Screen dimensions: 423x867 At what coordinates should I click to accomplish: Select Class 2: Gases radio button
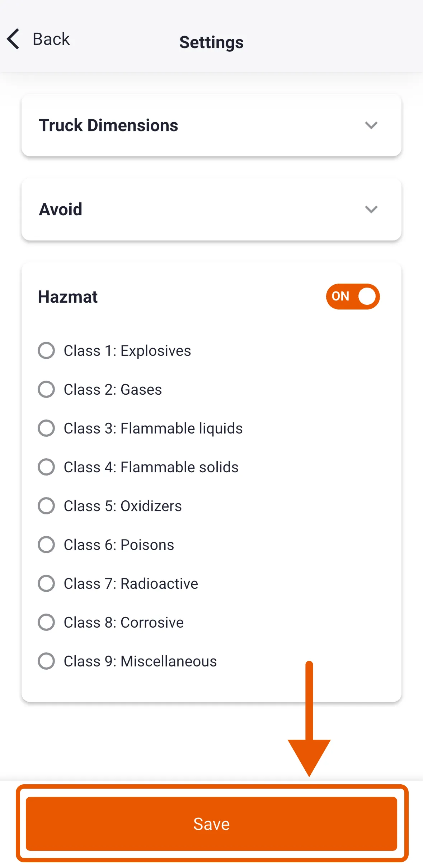click(46, 389)
